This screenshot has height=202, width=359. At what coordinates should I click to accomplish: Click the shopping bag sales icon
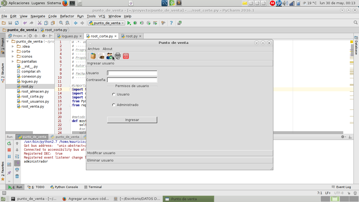[x=93, y=56]
